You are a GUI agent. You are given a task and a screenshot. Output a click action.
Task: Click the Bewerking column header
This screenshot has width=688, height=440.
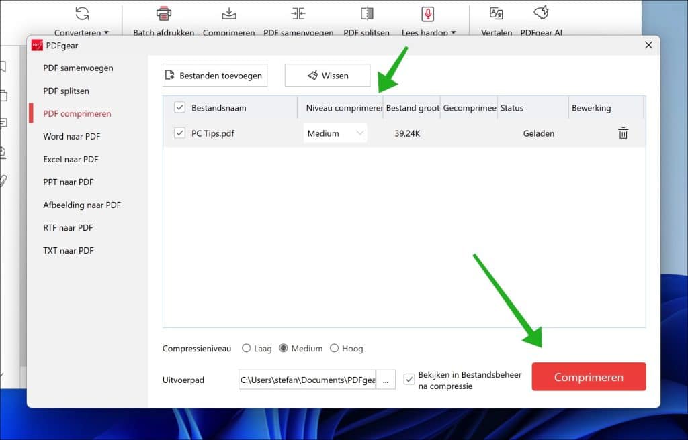607,108
